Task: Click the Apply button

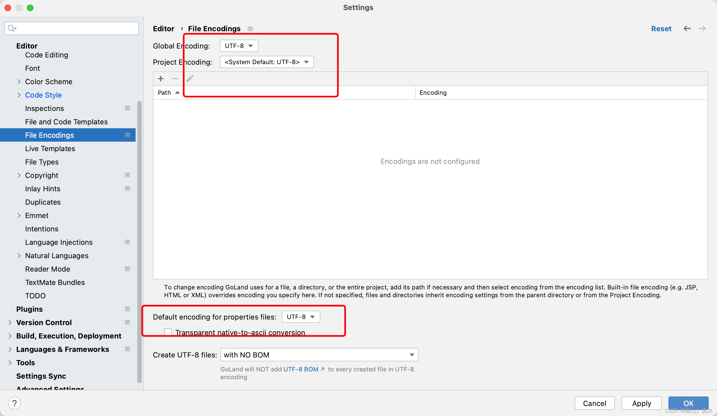Action: point(641,403)
